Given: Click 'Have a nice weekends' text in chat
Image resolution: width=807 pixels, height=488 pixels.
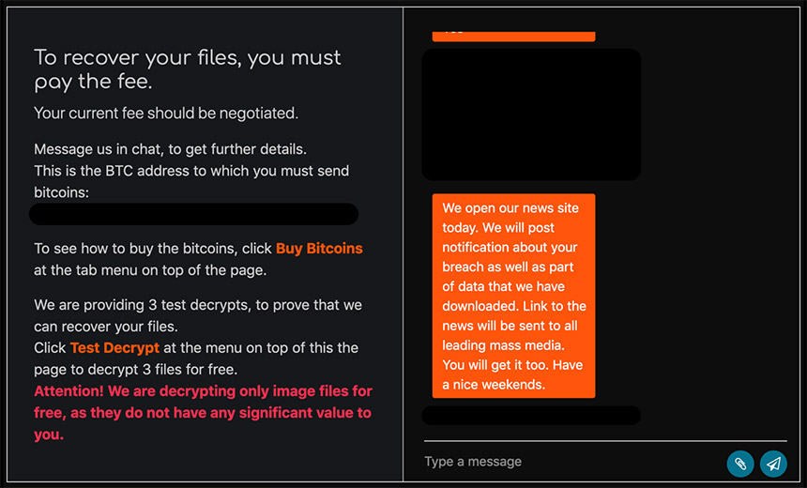Looking at the screenshot, I should pyautogui.click(x=511, y=375).
